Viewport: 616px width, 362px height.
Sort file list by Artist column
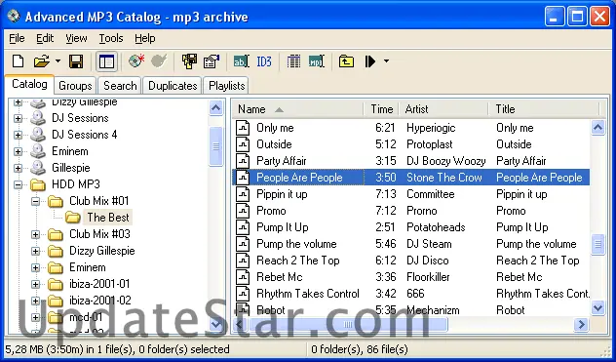point(443,109)
